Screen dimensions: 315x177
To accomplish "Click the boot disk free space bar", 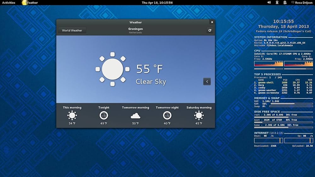I will 283,122.
